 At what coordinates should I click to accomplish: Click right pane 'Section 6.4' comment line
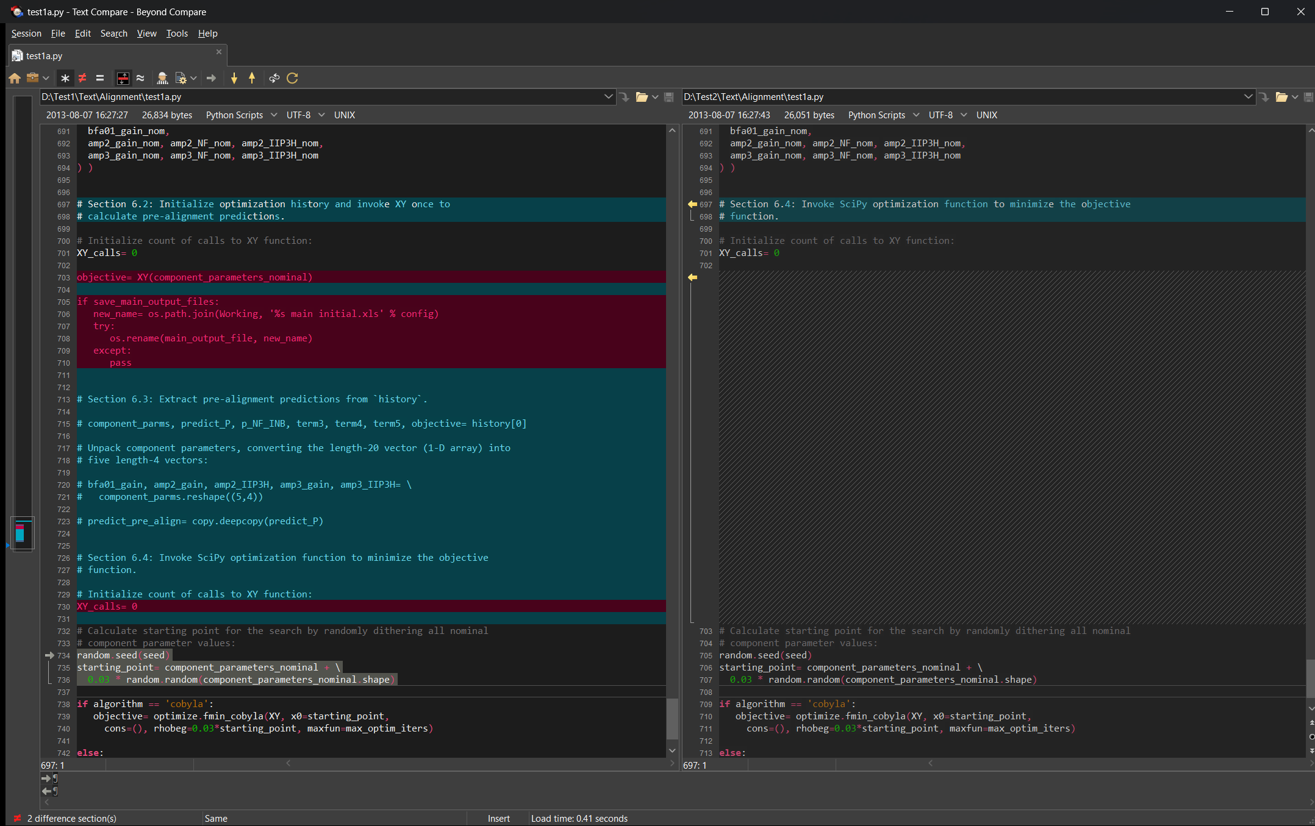(x=925, y=204)
